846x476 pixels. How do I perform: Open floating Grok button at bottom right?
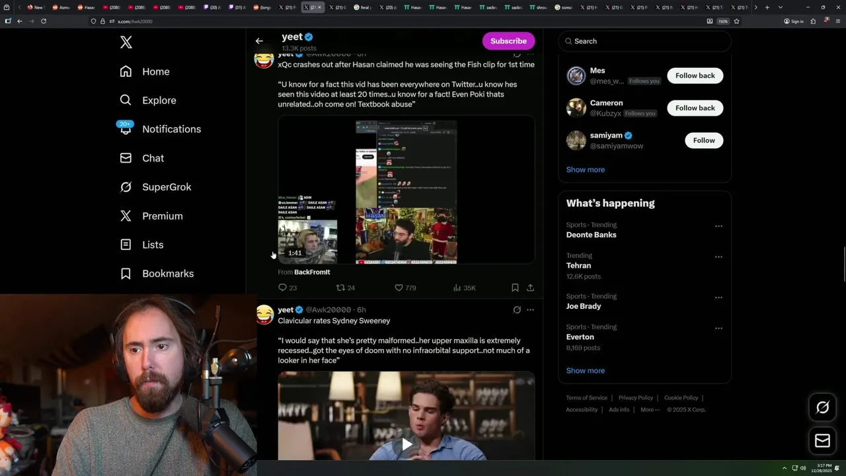pyautogui.click(x=822, y=408)
